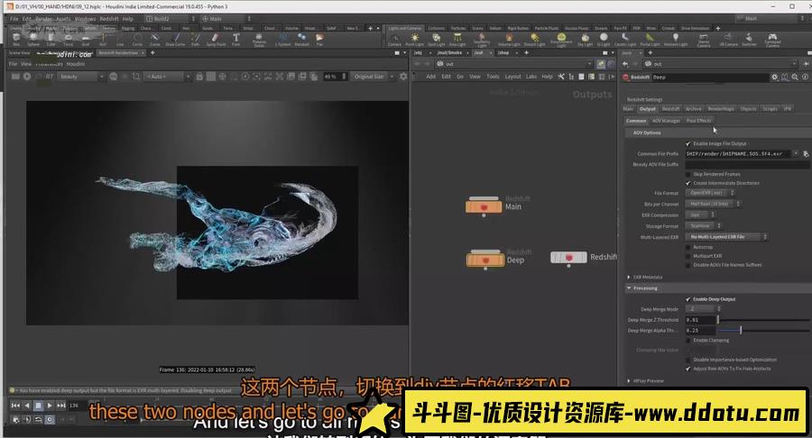This screenshot has width=812, height=438.
Task: Select the Draw Curve shelf tool
Action: coord(175,40)
